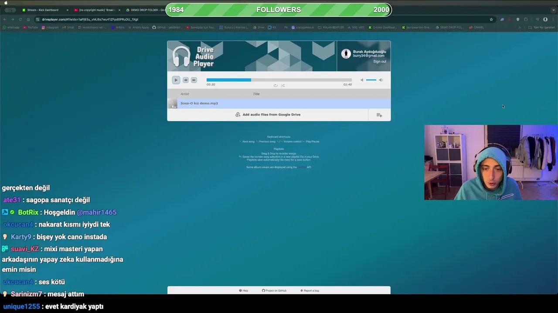
Task: Expand the KALAN BEATLER bookmark folder
Action: (331, 27)
